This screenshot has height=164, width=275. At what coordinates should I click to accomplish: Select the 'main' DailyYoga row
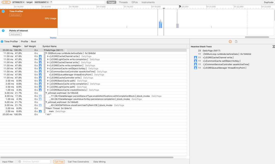click(x=93, y=112)
